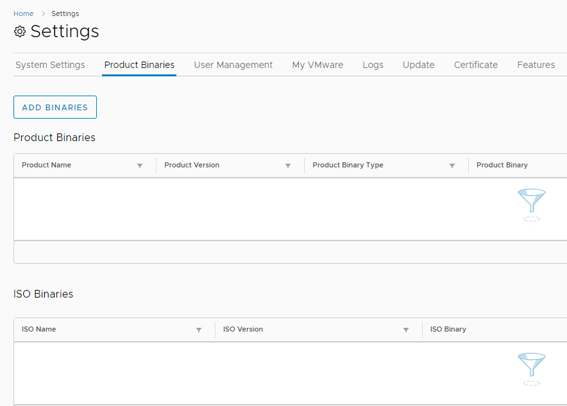Click the ISO Version filter icon
The height and width of the screenshot is (406, 567).
coord(406,330)
